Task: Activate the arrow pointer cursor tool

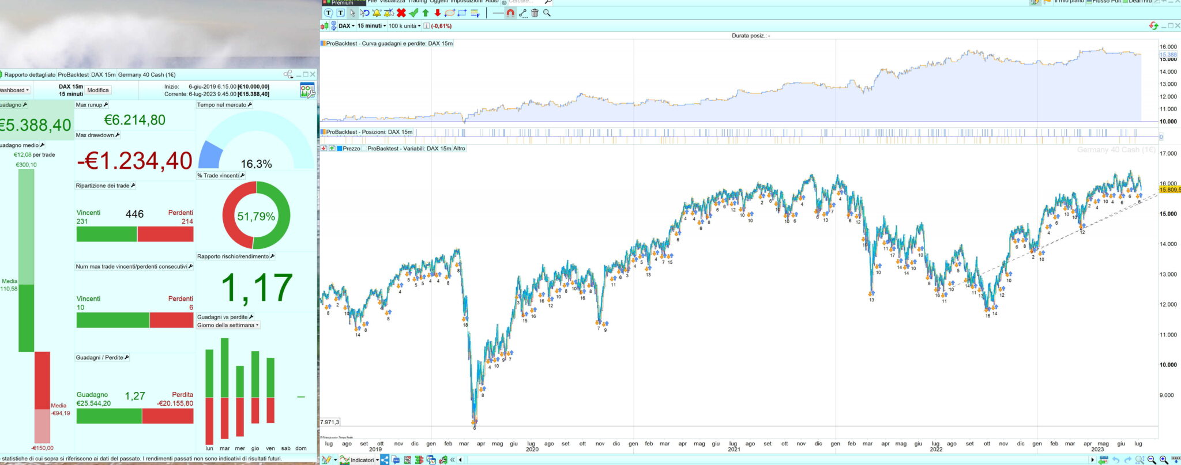Action: coord(352,13)
